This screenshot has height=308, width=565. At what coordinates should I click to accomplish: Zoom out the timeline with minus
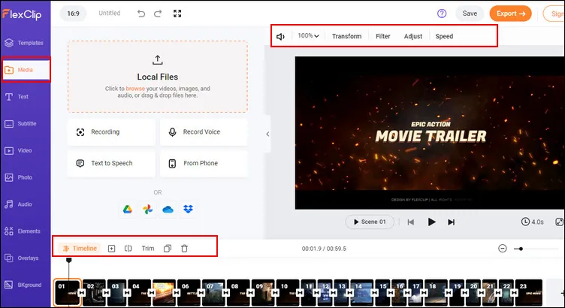503,249
